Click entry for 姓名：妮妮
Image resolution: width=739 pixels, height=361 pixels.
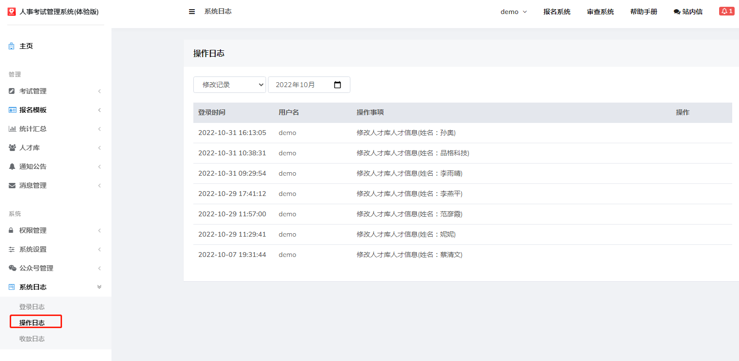(406, 234)
